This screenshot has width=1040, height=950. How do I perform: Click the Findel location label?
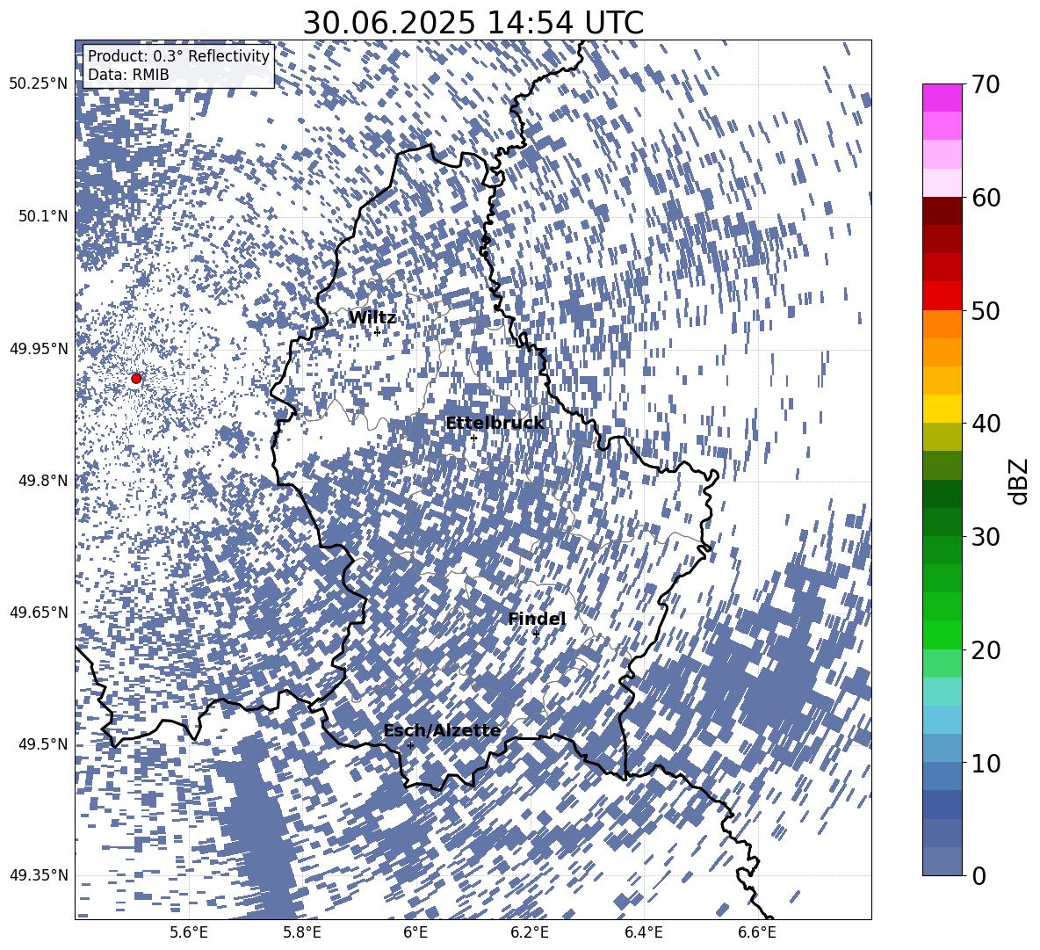537,619
